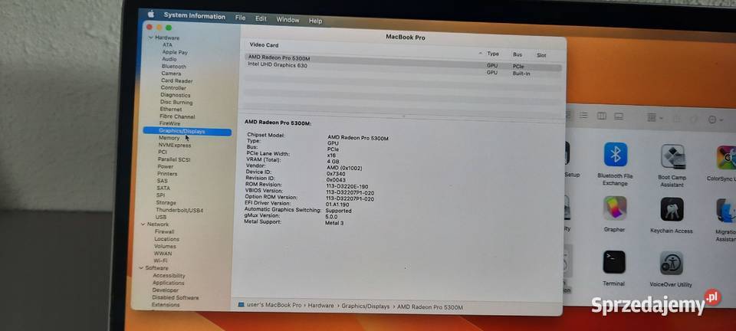Click 'Hardware' in the bottom path bar
Image resolution: width=736 pixels, height=331 pixels.
321,306
